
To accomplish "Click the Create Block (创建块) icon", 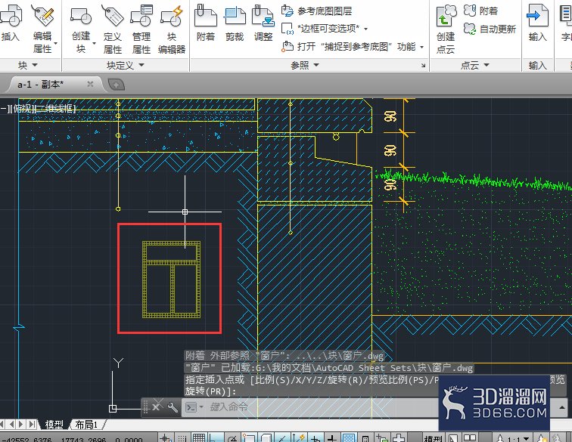I will pos(81,17).
